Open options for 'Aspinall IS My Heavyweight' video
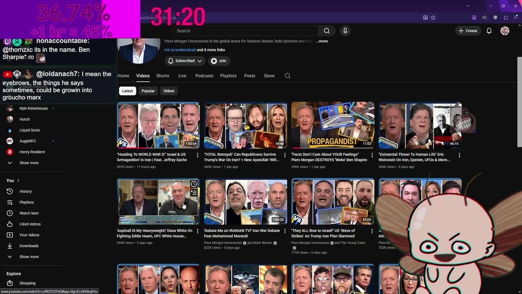Viewport: 522px width, 294px height. click(x=198, y=231)
